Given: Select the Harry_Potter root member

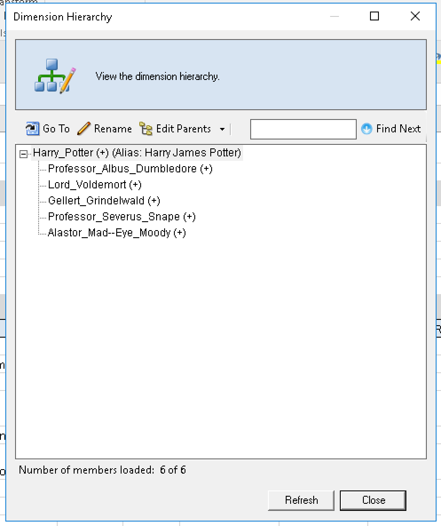Looking at the screenshot, I should coord(137,153).
